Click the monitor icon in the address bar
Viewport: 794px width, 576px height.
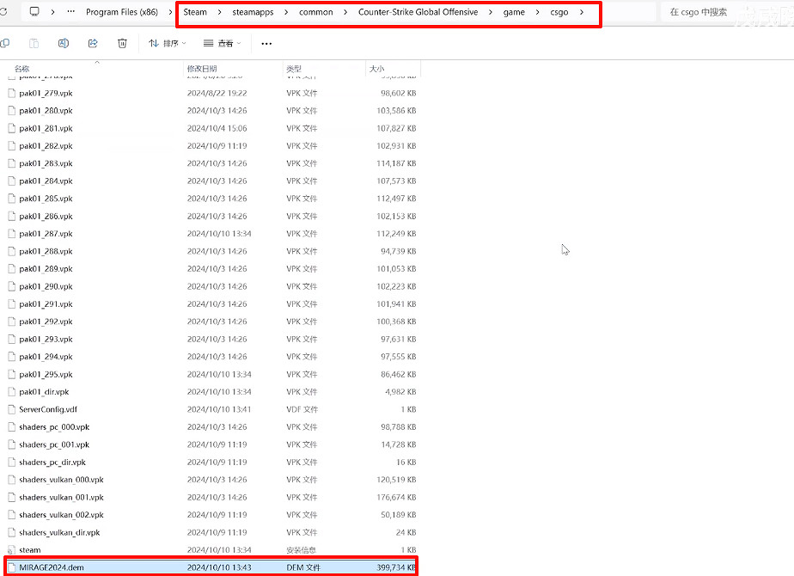(x=34, y=12)
